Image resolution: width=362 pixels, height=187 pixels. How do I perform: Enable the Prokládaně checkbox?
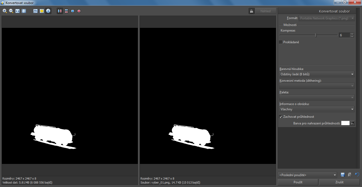pyautogui.click(x=281, y=42)
